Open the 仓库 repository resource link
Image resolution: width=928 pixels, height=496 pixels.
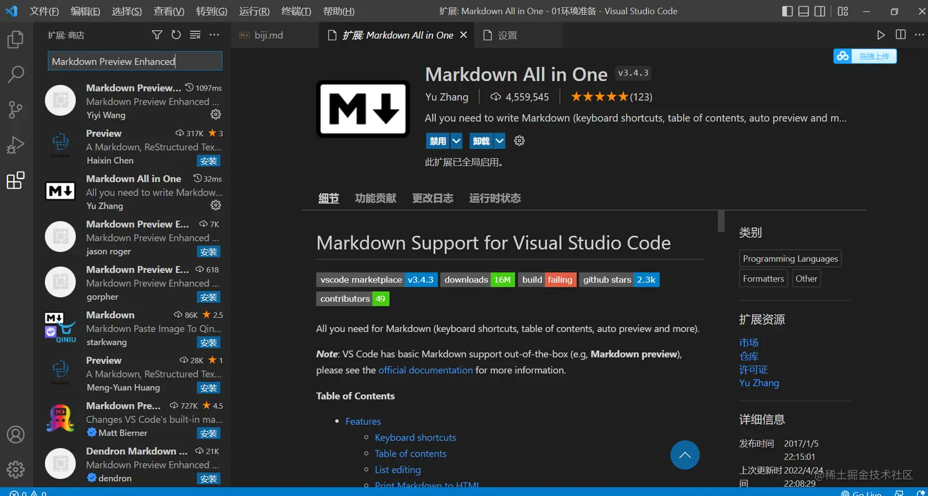pyautogui.click(x=749, y=356)
